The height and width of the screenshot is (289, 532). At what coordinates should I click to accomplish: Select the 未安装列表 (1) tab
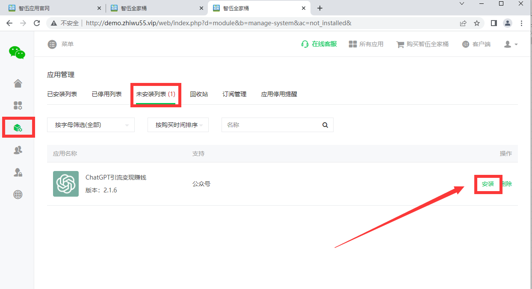pyautogui.click(x=156, y=94)
